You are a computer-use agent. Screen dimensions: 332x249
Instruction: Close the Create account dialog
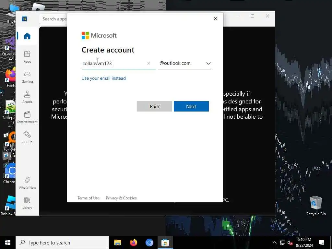click(215, 18)
